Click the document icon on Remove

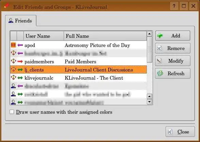(159, 48)
